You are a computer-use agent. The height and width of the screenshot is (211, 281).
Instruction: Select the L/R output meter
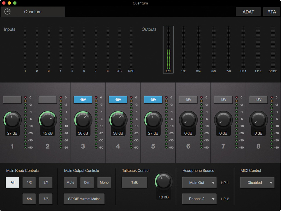click(168, 50)
